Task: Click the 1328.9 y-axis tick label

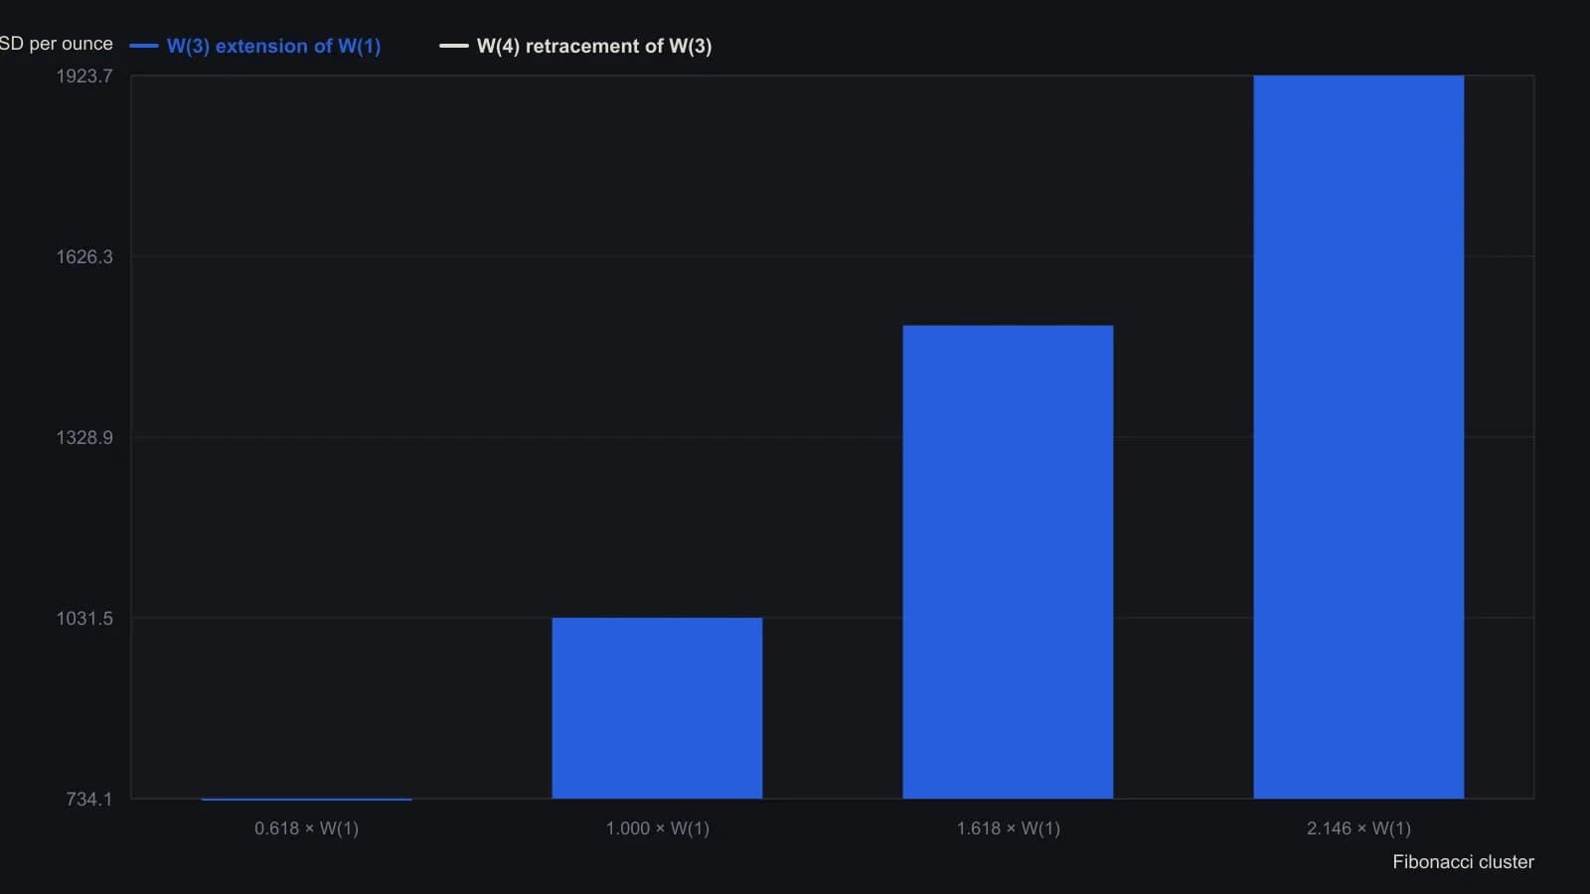Action: pos(84,438)
